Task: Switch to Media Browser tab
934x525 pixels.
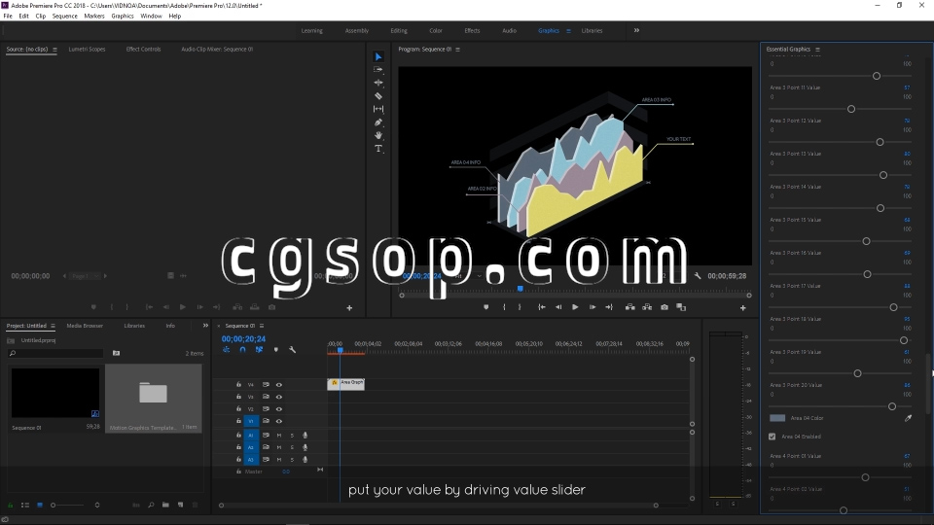Action: pos(85,326)
